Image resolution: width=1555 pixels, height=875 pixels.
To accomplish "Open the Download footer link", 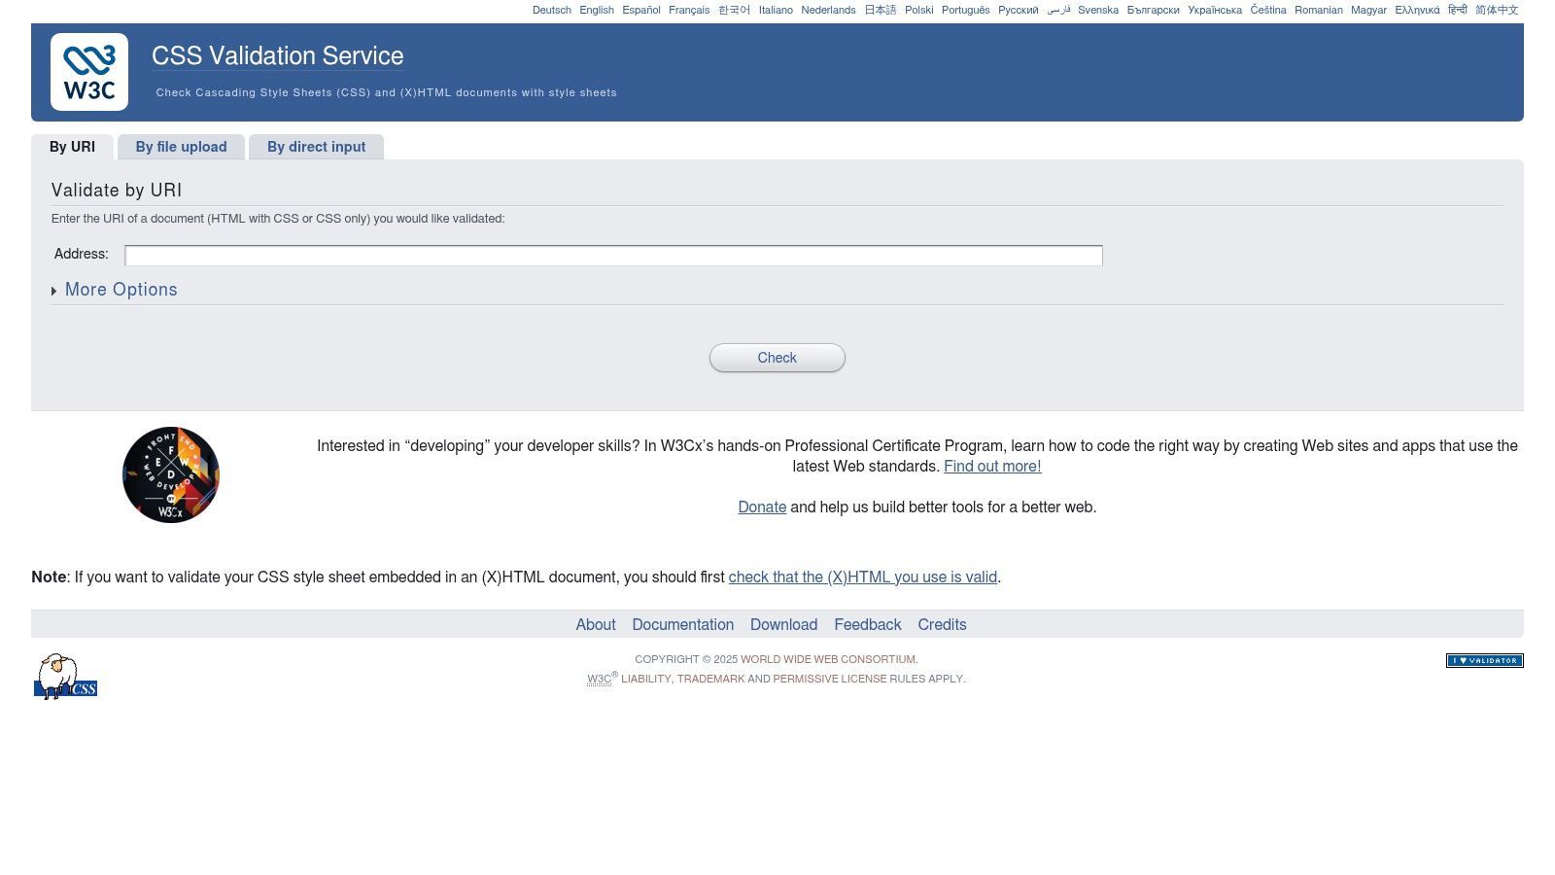I will tap(783, 625).
